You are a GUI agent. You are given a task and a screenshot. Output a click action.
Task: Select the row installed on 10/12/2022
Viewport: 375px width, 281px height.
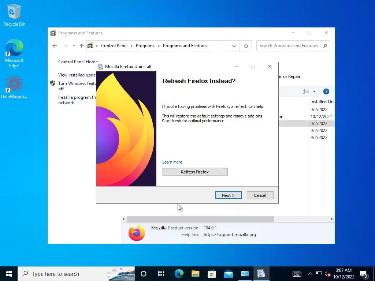point(307,117)
